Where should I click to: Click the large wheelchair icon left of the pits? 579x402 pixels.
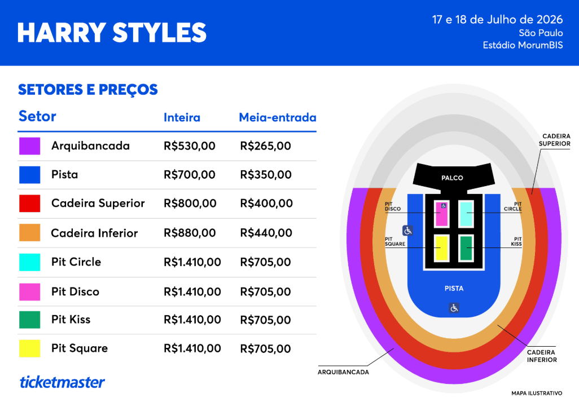point(408,230)
